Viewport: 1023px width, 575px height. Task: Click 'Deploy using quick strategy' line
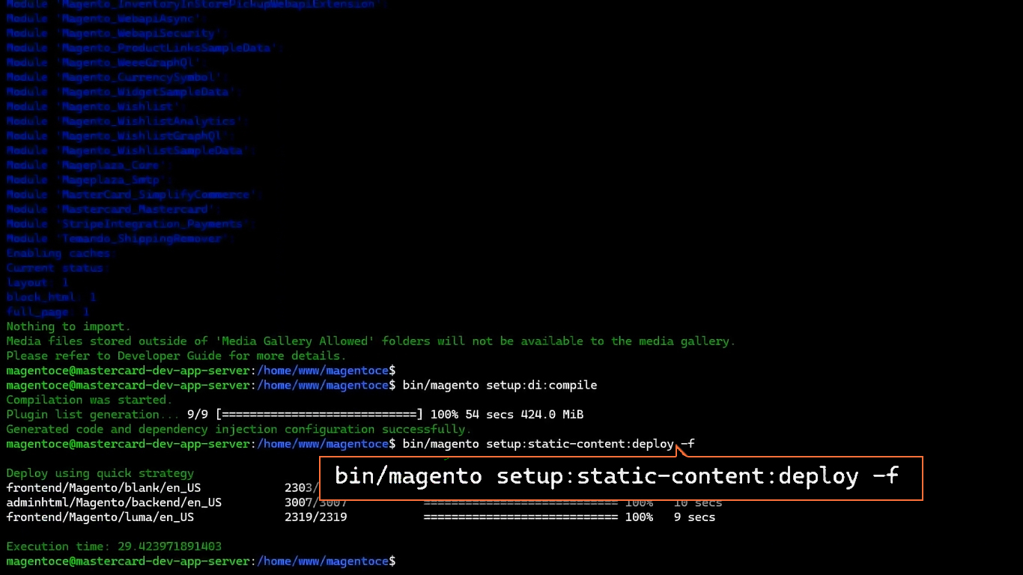(x=100, y=473)
